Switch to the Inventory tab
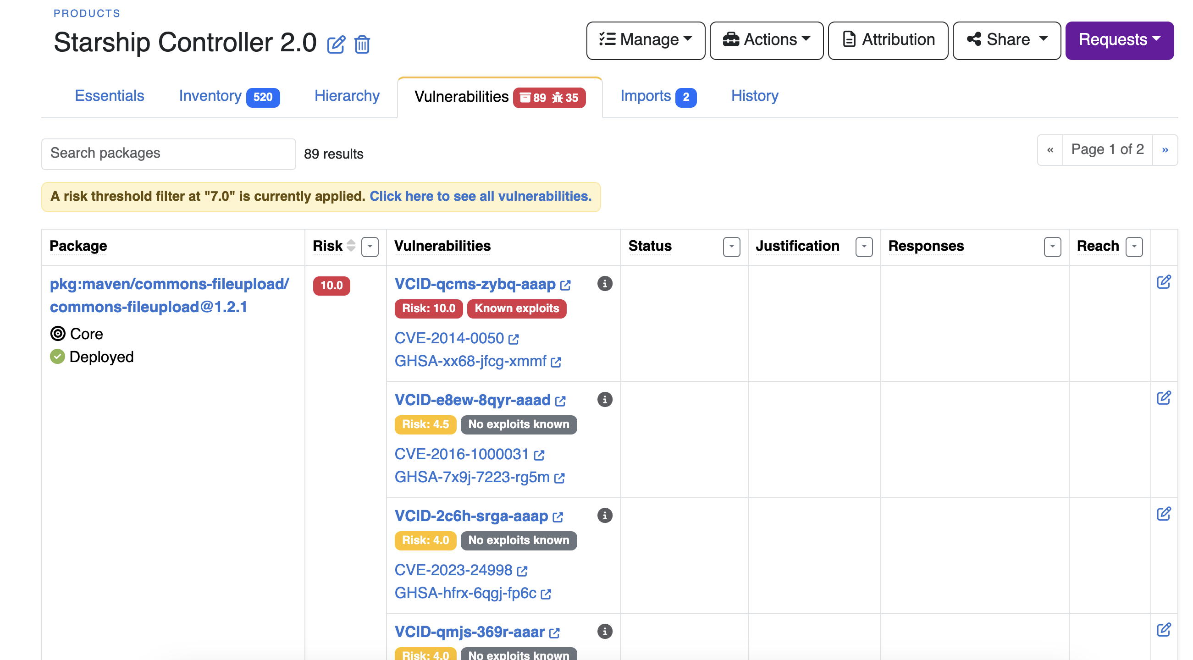 [229, 96]
